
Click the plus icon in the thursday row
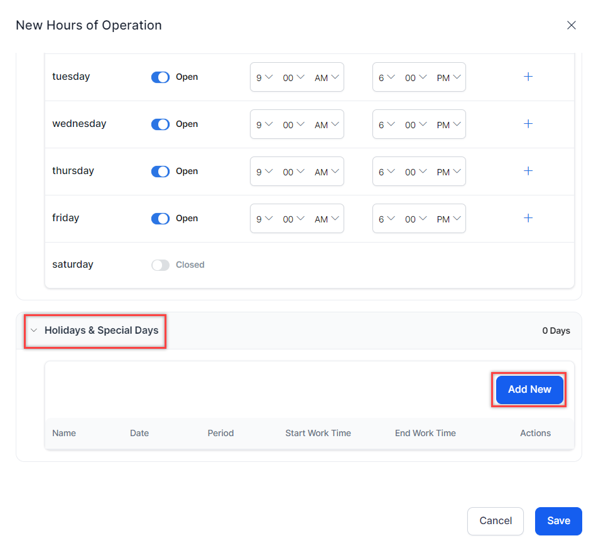point(528,171)
